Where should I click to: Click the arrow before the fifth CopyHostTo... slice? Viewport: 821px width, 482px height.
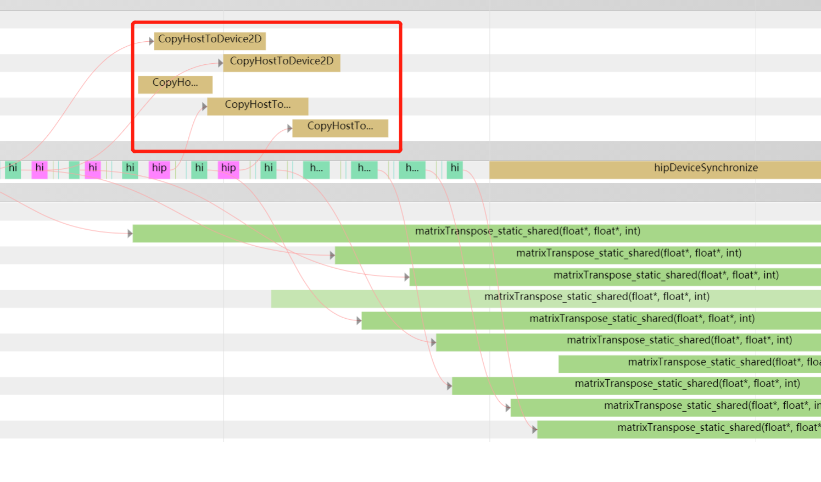289,128
